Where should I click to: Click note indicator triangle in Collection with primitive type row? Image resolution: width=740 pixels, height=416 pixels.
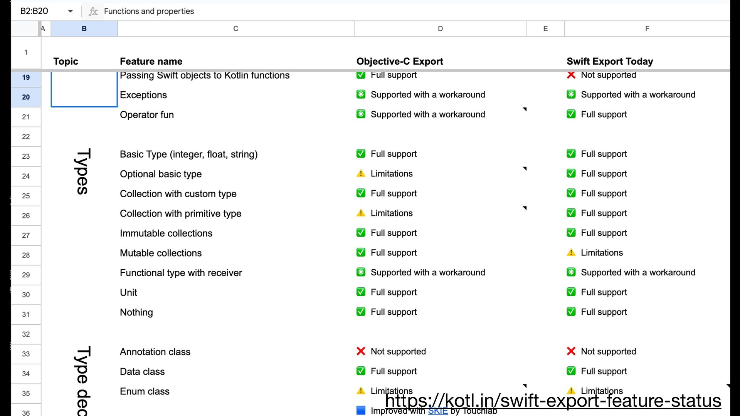point(525,208)
